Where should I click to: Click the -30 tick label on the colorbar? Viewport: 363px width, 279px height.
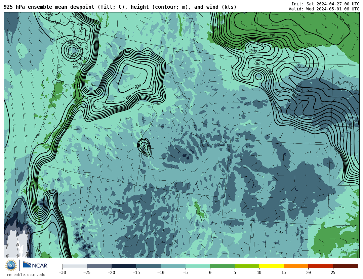(62, 273)
